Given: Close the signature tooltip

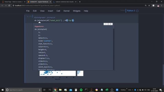Looking at the screenshot, I should pyautogui.click(x=110, y=24).
